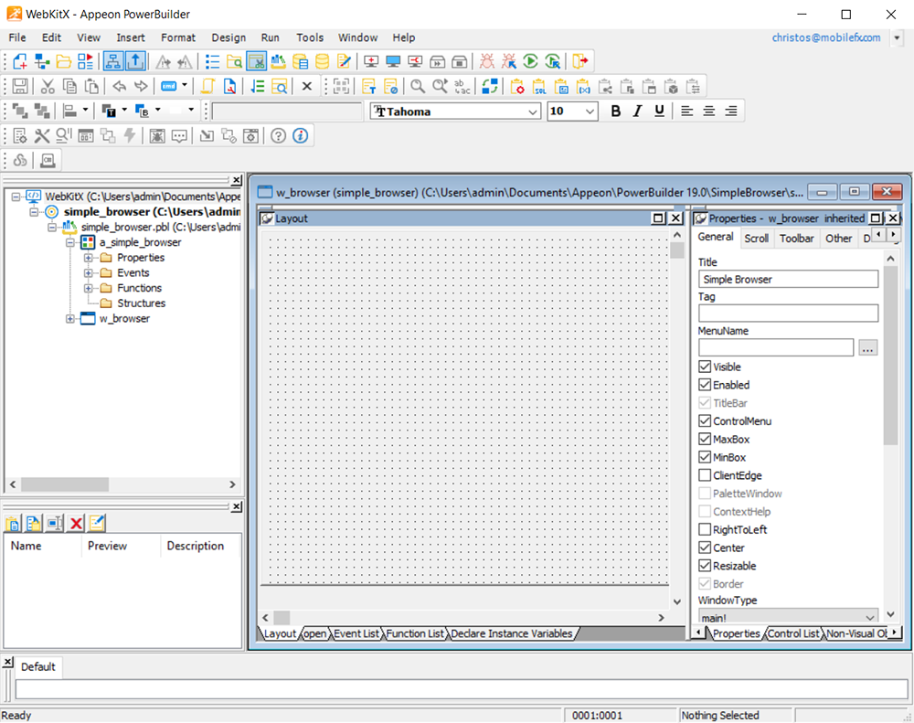The height and width of the screenshot is (723, 914).
Task: Click the Find magnifying glass icon
Action: coord(418,87)
